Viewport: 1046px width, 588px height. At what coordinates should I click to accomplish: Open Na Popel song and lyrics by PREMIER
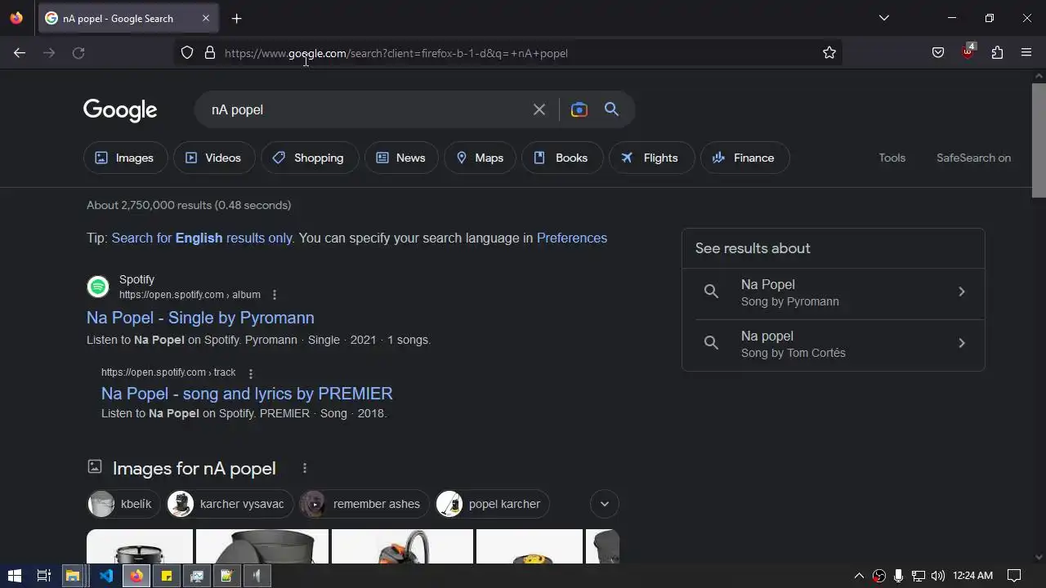tap(247, 394)
